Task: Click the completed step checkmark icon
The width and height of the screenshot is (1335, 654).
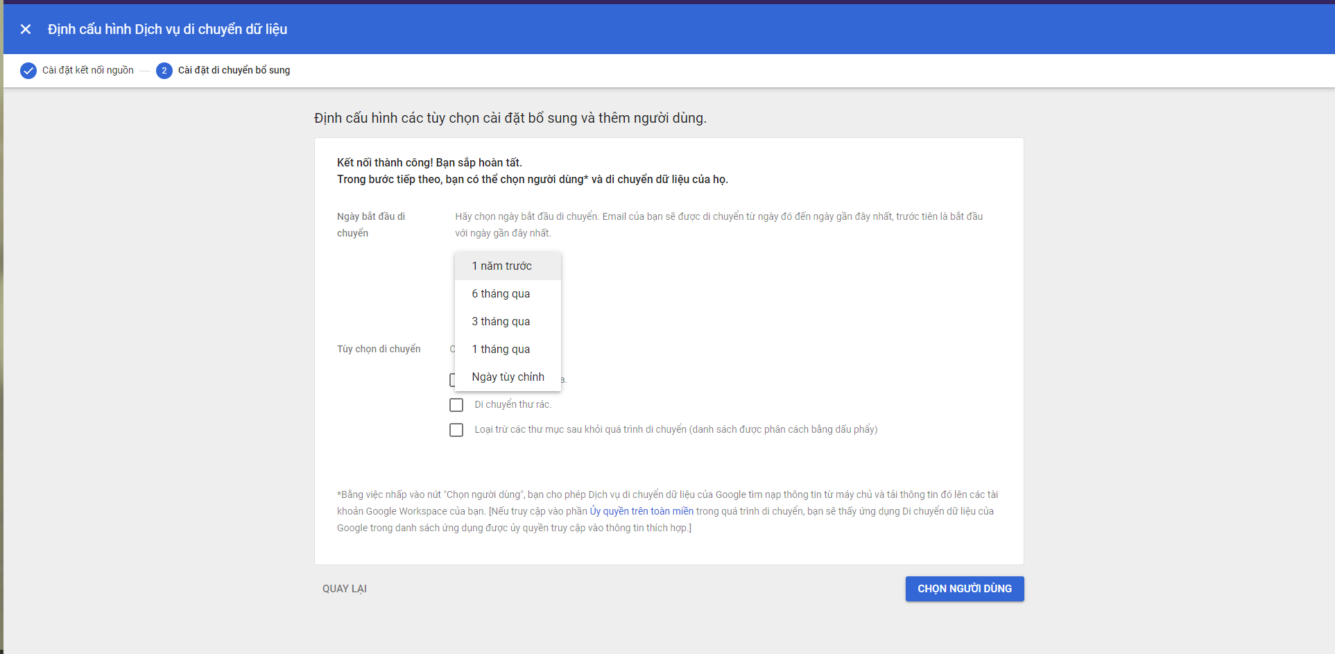Action: pyautogui.click(x=28, y=71)
